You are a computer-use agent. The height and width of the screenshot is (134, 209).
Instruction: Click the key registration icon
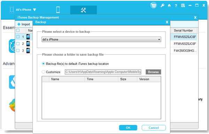pyautogui.click(x=162, y=6)
